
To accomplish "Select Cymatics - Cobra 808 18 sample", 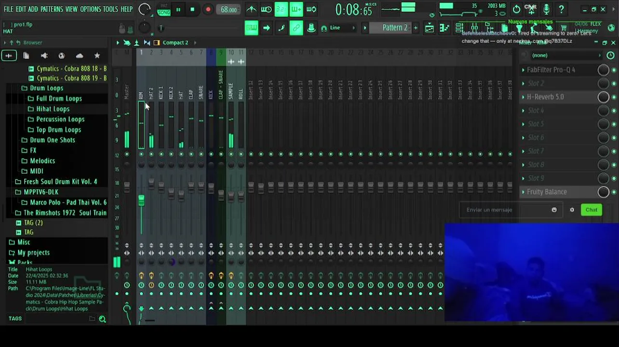I will [x=71, y=69].
